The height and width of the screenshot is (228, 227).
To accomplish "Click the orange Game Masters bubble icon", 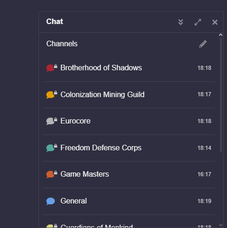I will pos(50,174).
